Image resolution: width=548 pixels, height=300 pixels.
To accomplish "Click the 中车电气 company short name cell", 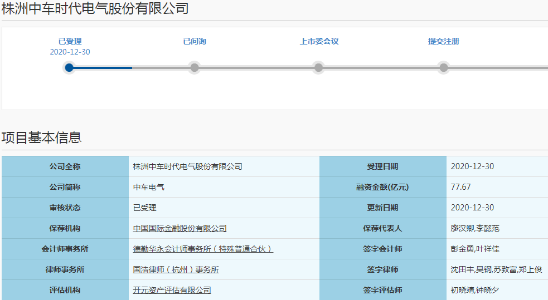I will tap(149, 187).
